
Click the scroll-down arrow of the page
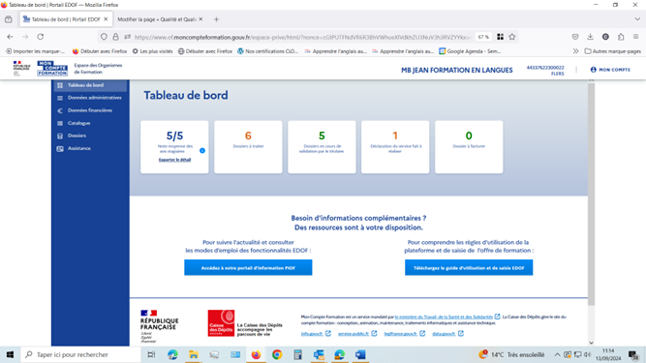click(591, 343)
